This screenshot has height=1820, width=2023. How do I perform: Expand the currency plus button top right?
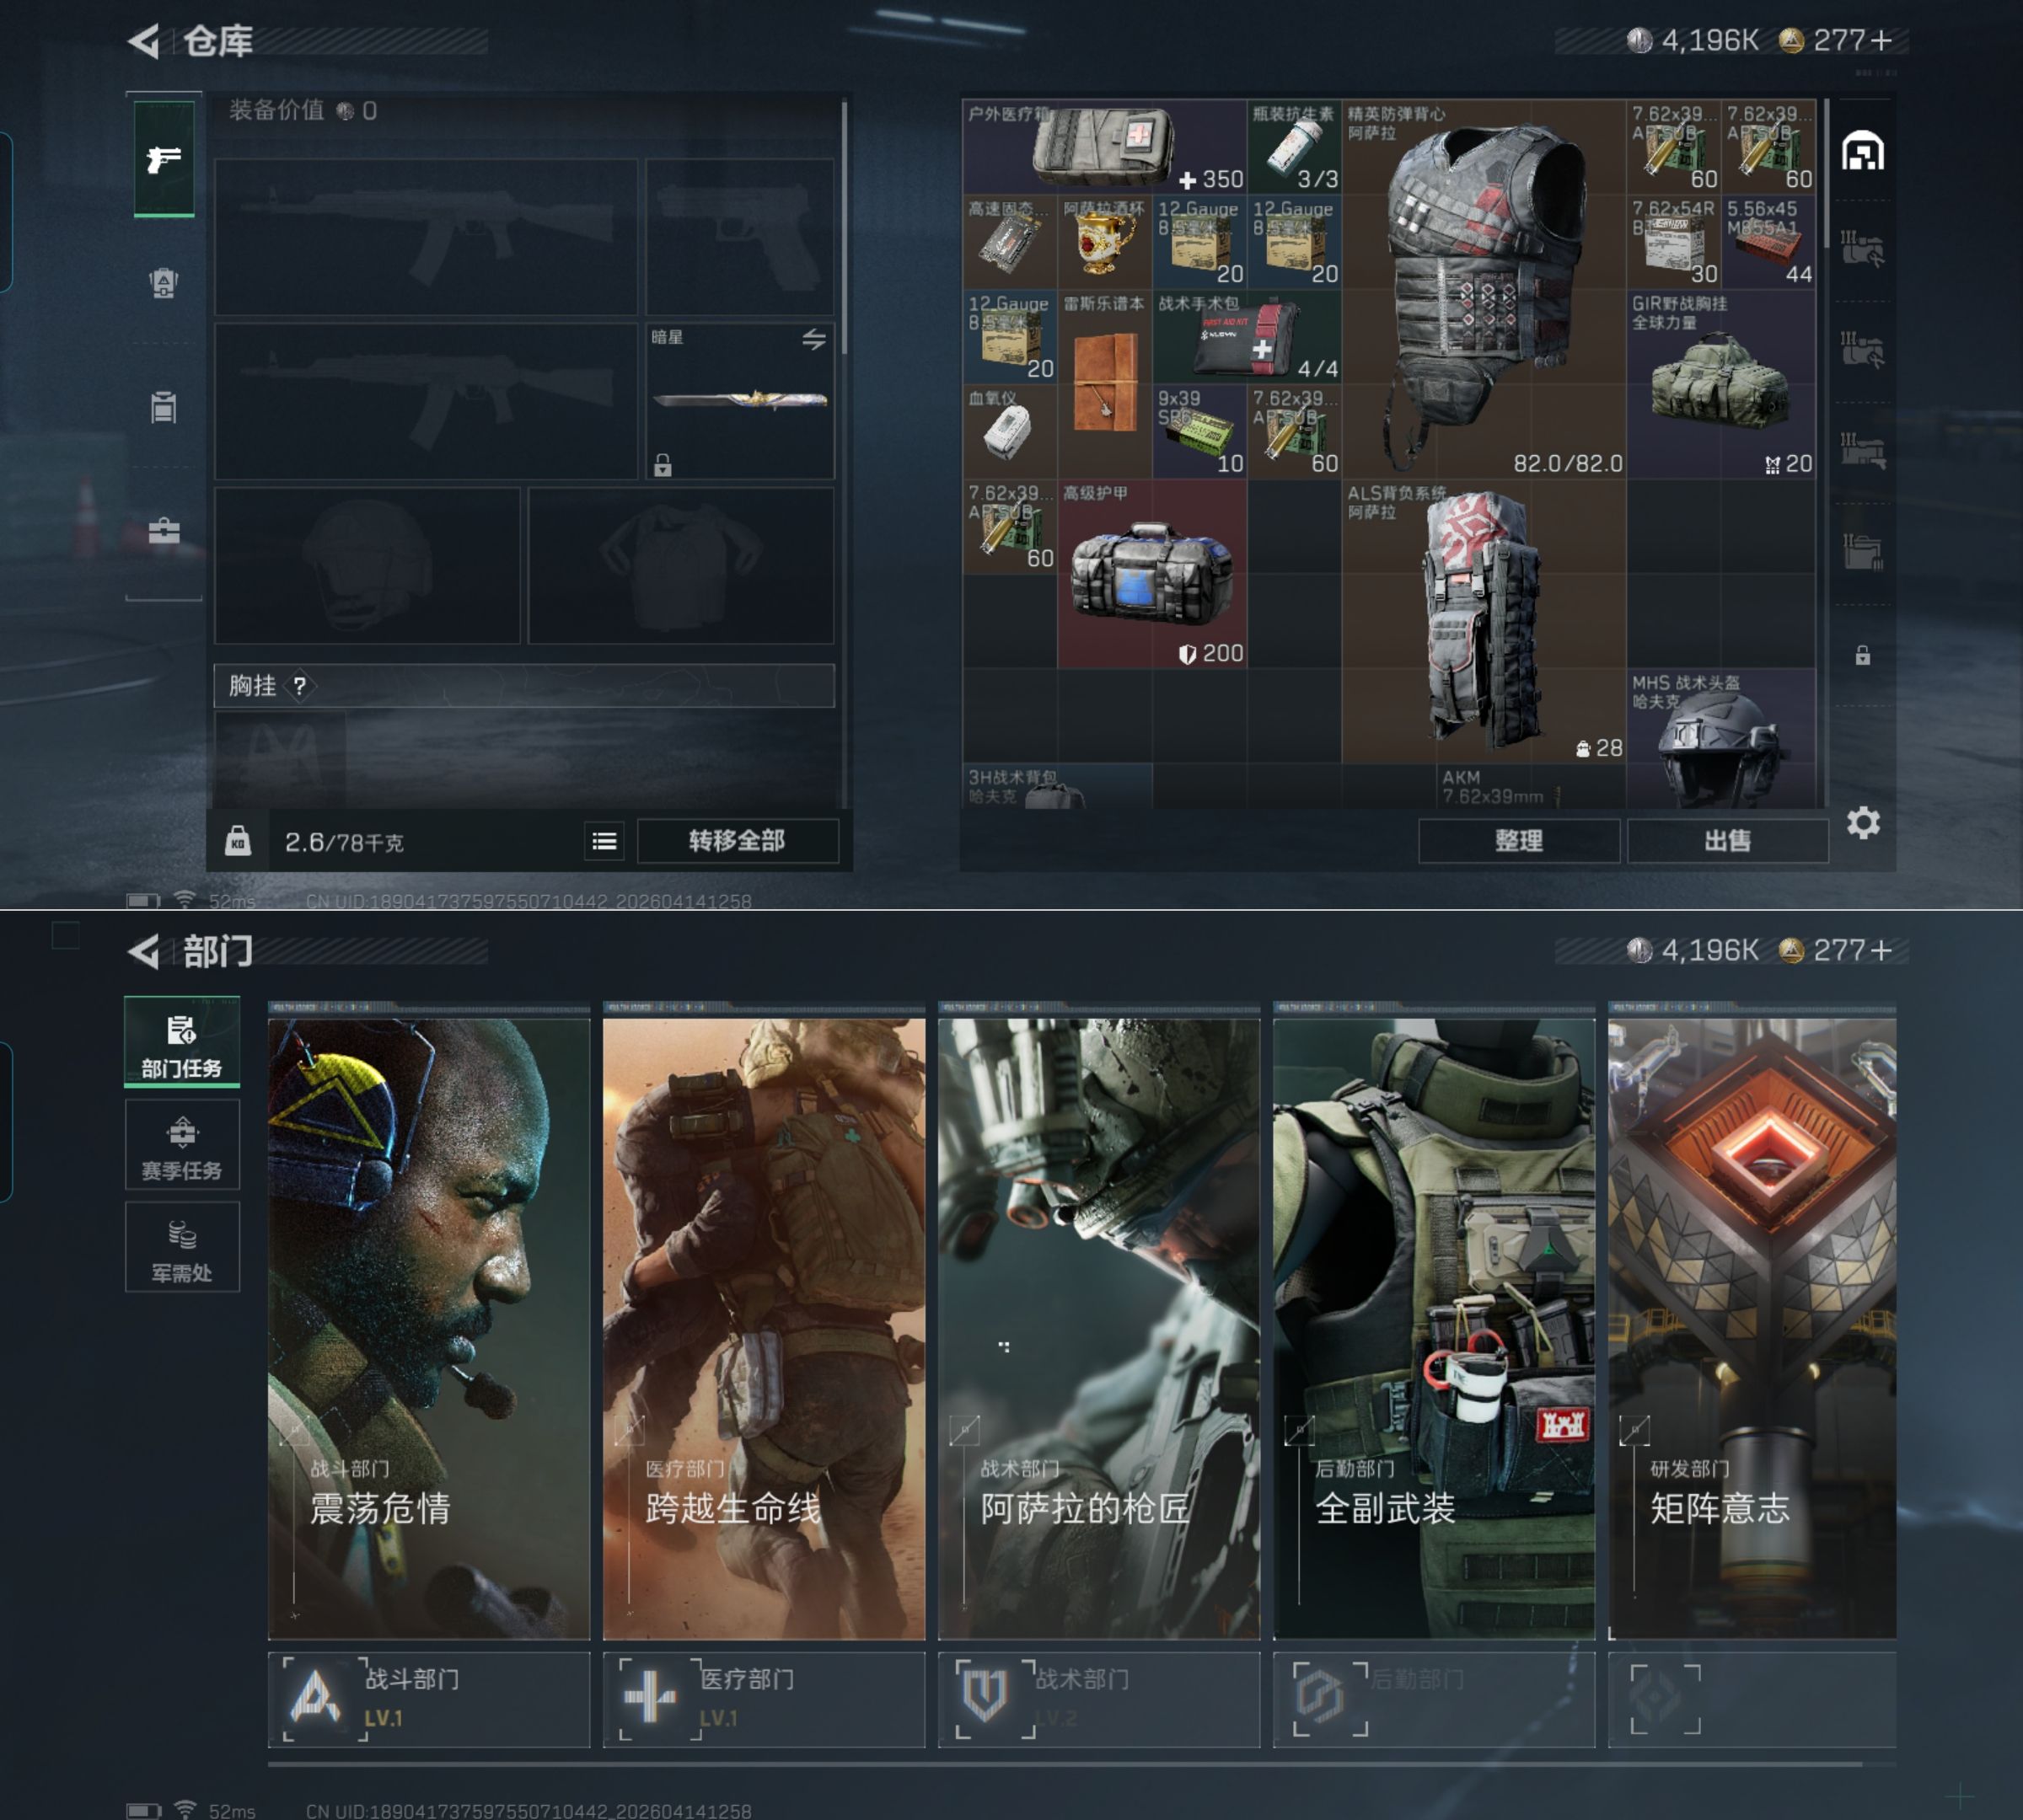(1882, 40)
